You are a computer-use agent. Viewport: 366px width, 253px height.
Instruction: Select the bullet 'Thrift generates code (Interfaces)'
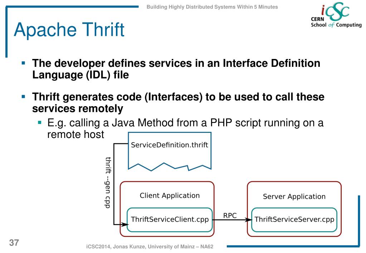tap(178, 102)
